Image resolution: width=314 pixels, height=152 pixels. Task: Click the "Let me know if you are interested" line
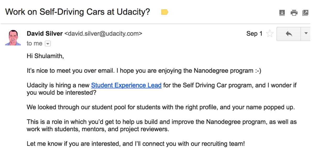click(136, 144)
